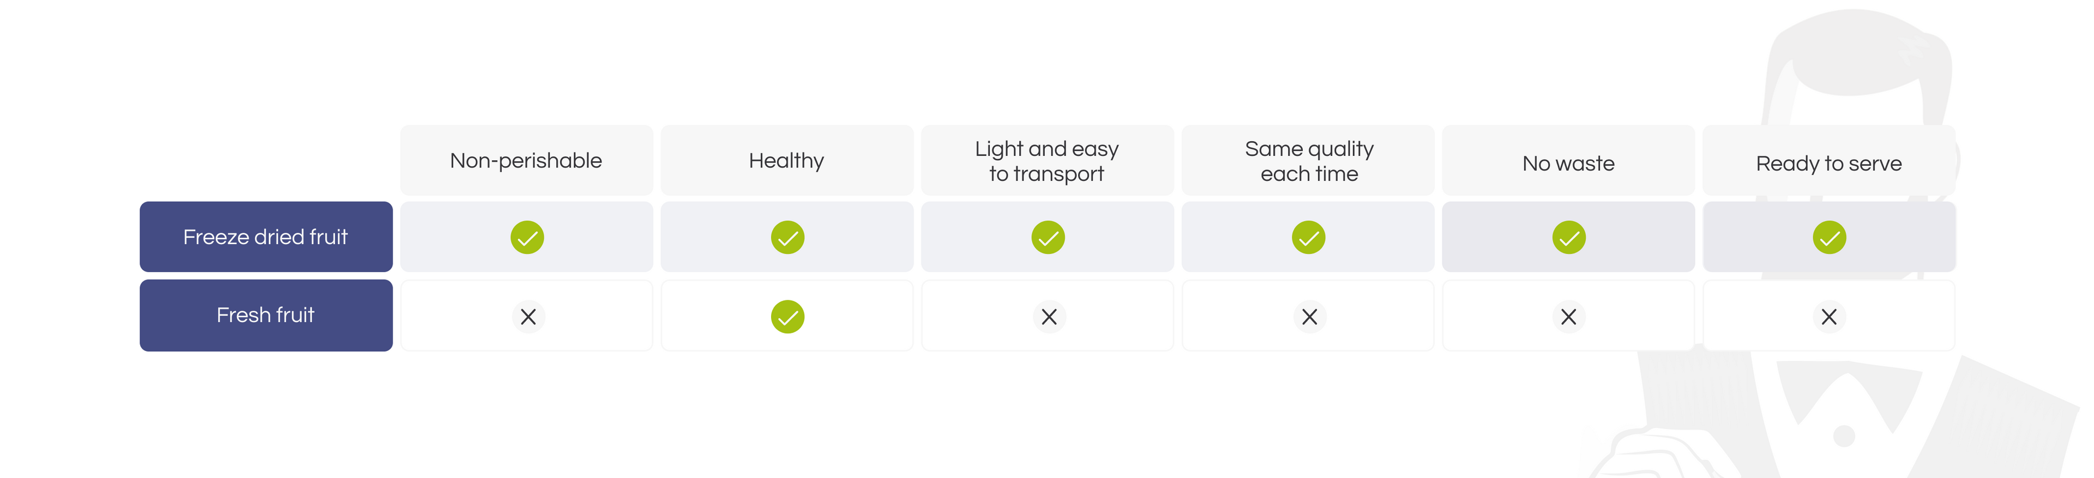2094x478 pixels.
Task: Click the Healthy column header
Action: (x=786, y=160)
